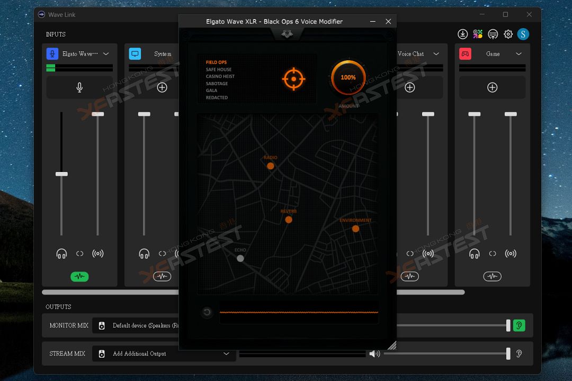Expand Elgato Wave input dropdown chevron
This screenshot has height=381, width=572.
coord(106,54)
